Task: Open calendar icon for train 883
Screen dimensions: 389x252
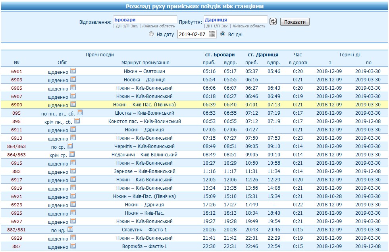Action: (73, 171)
